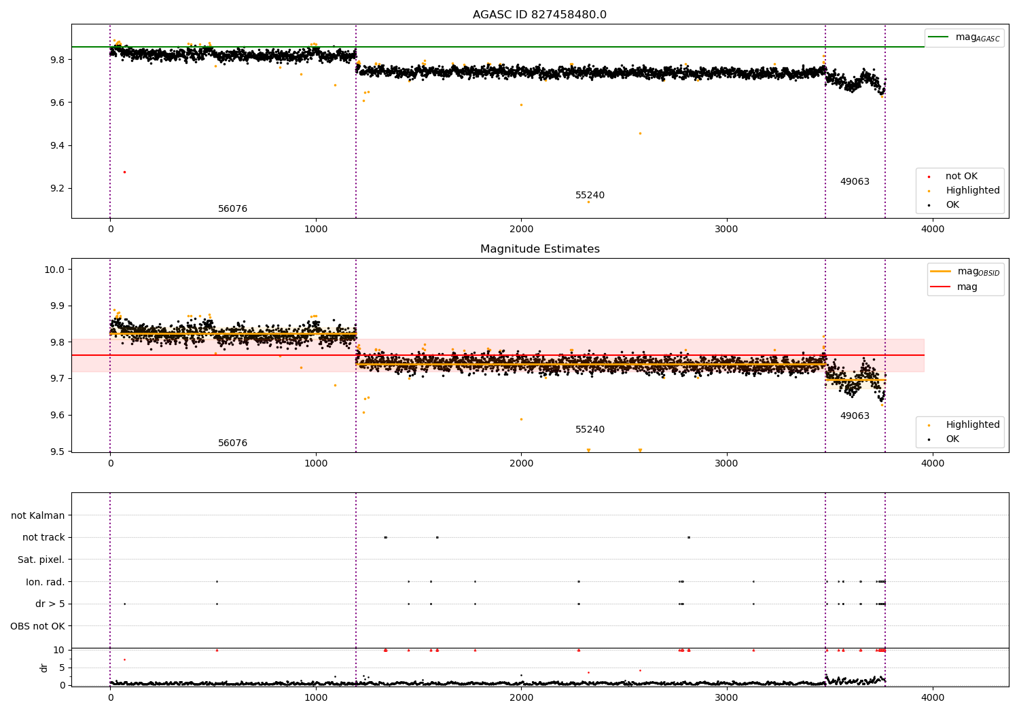Image resolution: width=1019 pixels, height=713 pixels.
Task: Click the 'AGASC ID 827458480.0' plot title
Action: pyautogui.click(x=539, y=15)
